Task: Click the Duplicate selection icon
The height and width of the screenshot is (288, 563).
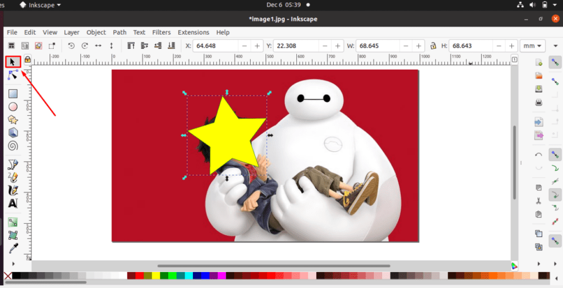Action: point(539,234)
